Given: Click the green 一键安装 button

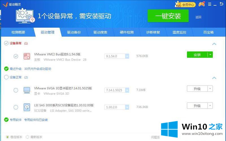Looking at the screenshot, I should coord(168,16).
